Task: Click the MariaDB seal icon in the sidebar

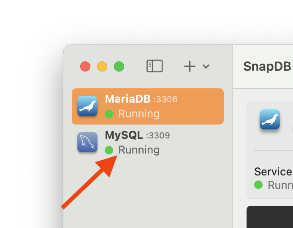Action: point(87,106)
